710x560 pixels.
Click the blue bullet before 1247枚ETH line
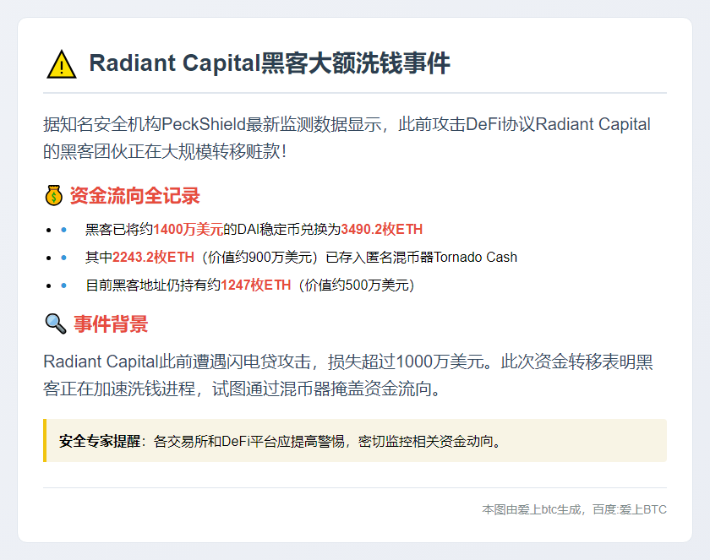[63, 285]
